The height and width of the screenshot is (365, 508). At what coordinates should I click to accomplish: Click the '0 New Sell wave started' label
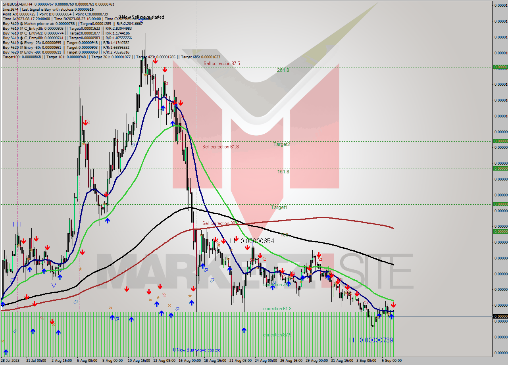pyautogui.click(x=141, y=17)
